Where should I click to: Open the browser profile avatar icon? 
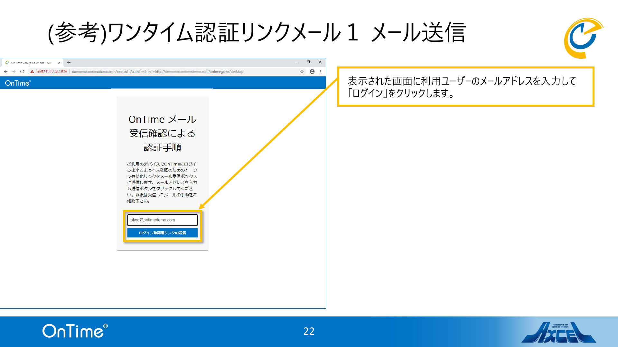tap(312, 72)
